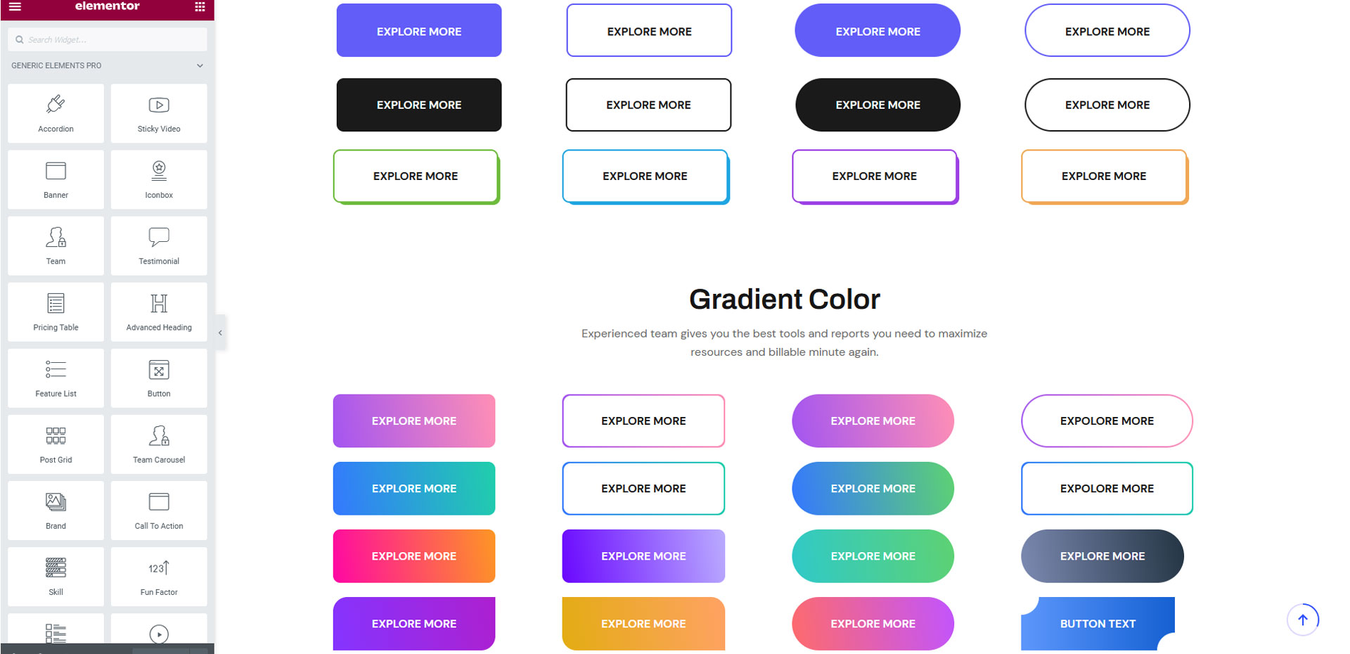Image resolution: width=1350 pixels, height=654 pixels.
Task: Select the Fun Factor widget
Action: coord(158,576)
